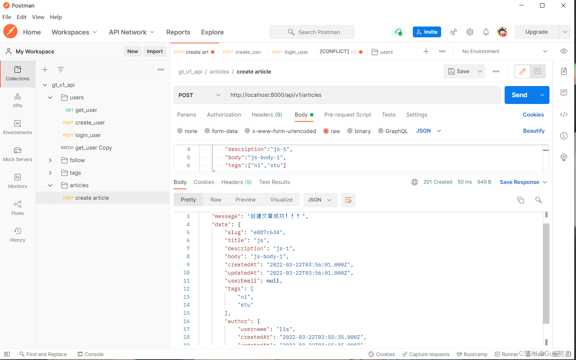Send the request
Image resolution: width=576 pixels, height=360 pixels.
click(x=519, y=95)
